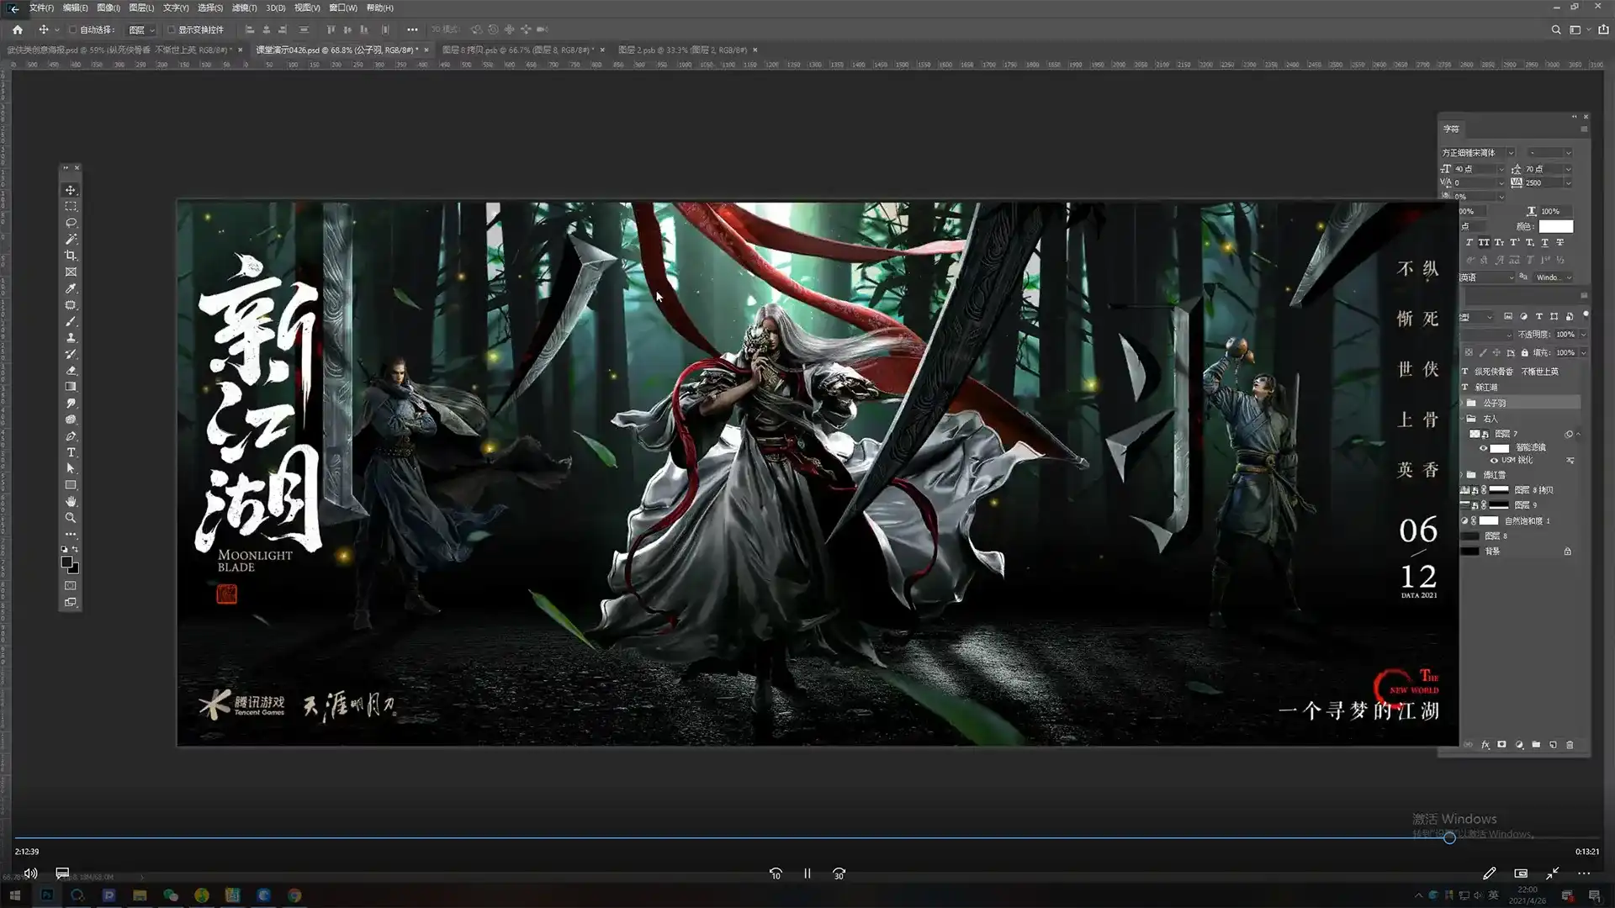
Task: Select the Crop tool
Action: tap(71, 256)
